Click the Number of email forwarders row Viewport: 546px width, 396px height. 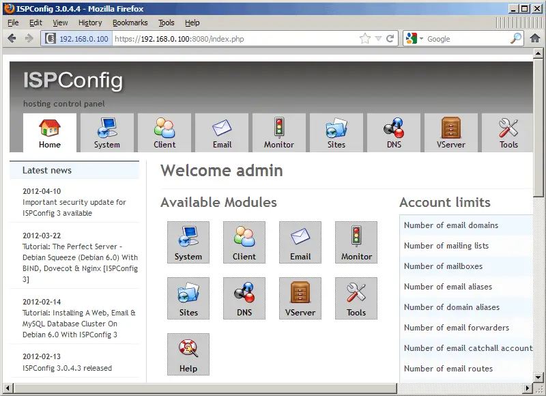[x=466, y=328]
